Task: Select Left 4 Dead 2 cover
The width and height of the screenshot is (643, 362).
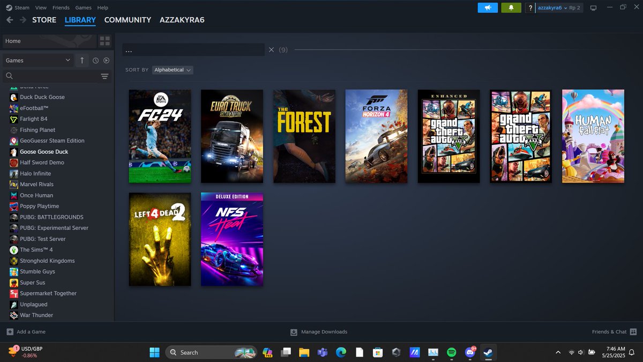Action: 160,239
